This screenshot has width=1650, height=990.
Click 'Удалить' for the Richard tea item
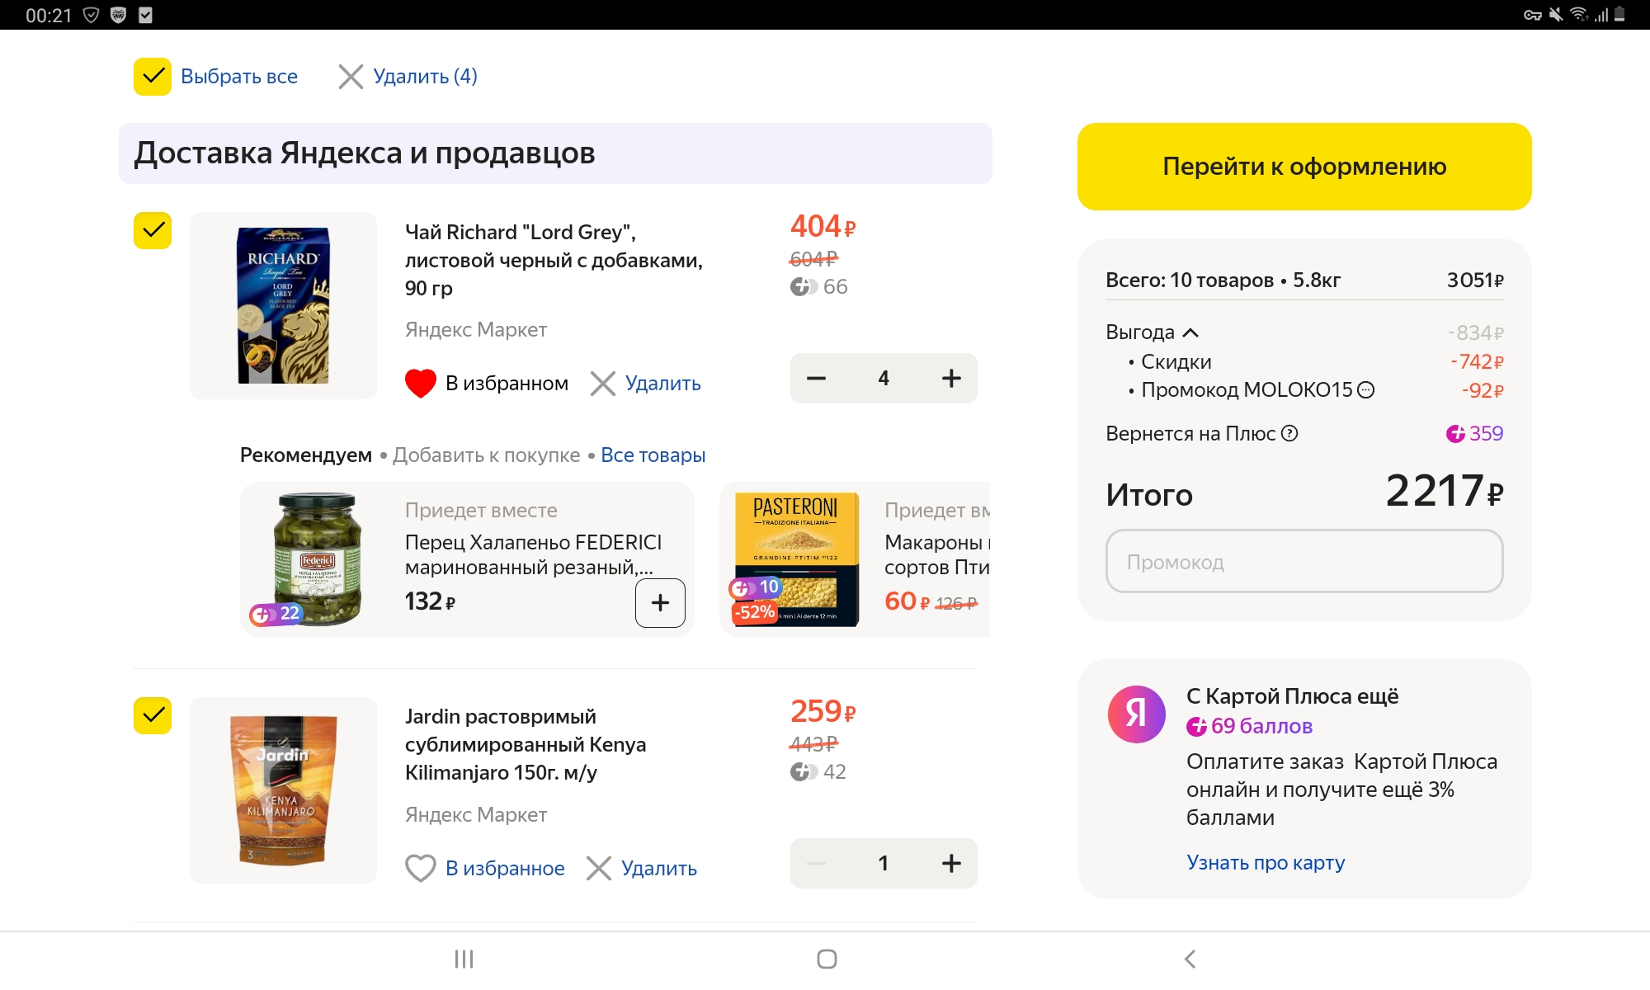pyautogui.click(x=662, y=384)
